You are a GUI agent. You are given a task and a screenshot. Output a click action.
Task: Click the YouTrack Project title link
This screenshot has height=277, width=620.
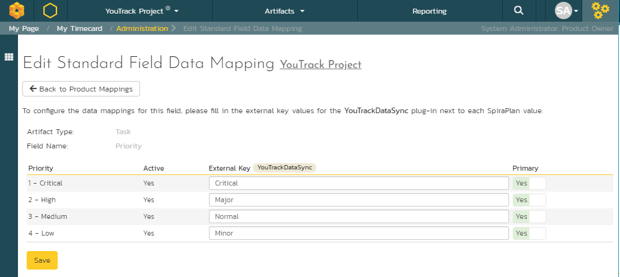click(321, 64)
